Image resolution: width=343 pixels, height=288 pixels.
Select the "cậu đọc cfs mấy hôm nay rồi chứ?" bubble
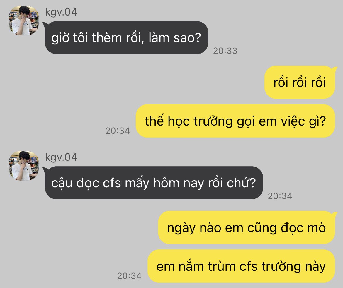coord(154,183)
